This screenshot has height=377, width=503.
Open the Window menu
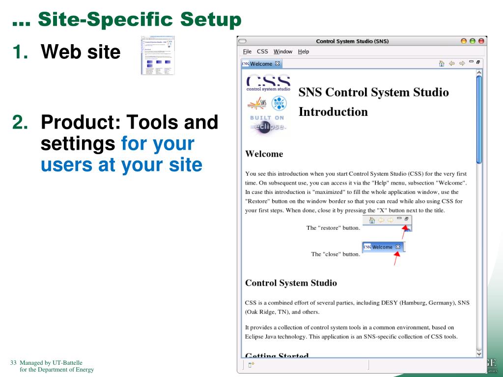coord(283,52)
